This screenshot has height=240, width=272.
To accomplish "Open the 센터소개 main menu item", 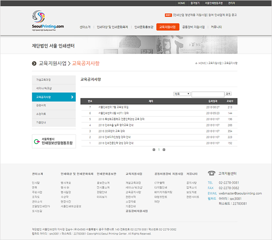I will click(x=85, y=27).
